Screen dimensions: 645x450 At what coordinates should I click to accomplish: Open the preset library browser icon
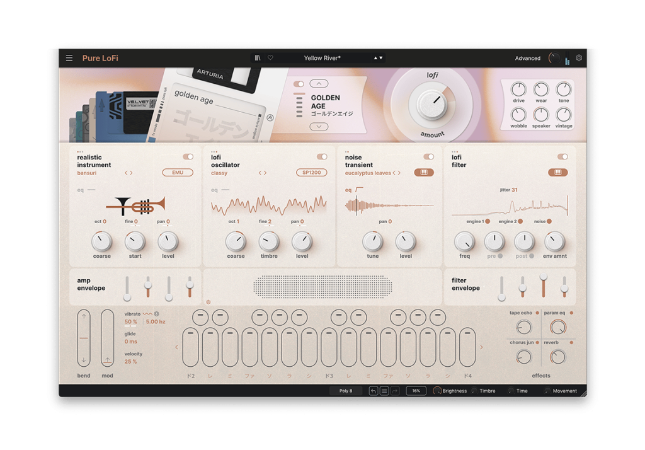[x=258, y=57]
